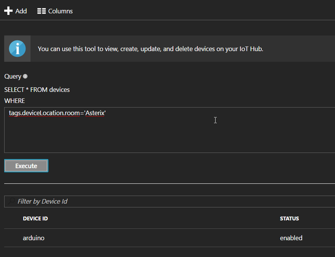Click the small info icon beside Query
Screen dimensions: 335x257
click(x=26, y=76)
